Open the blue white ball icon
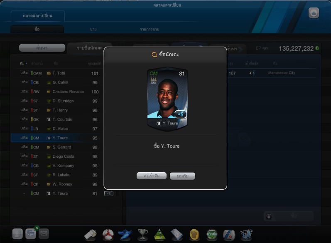This screenshot has width=331, height=243. (229, 235)
